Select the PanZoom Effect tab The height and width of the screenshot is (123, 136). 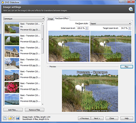pyautogui.click(x=62, y=19)
